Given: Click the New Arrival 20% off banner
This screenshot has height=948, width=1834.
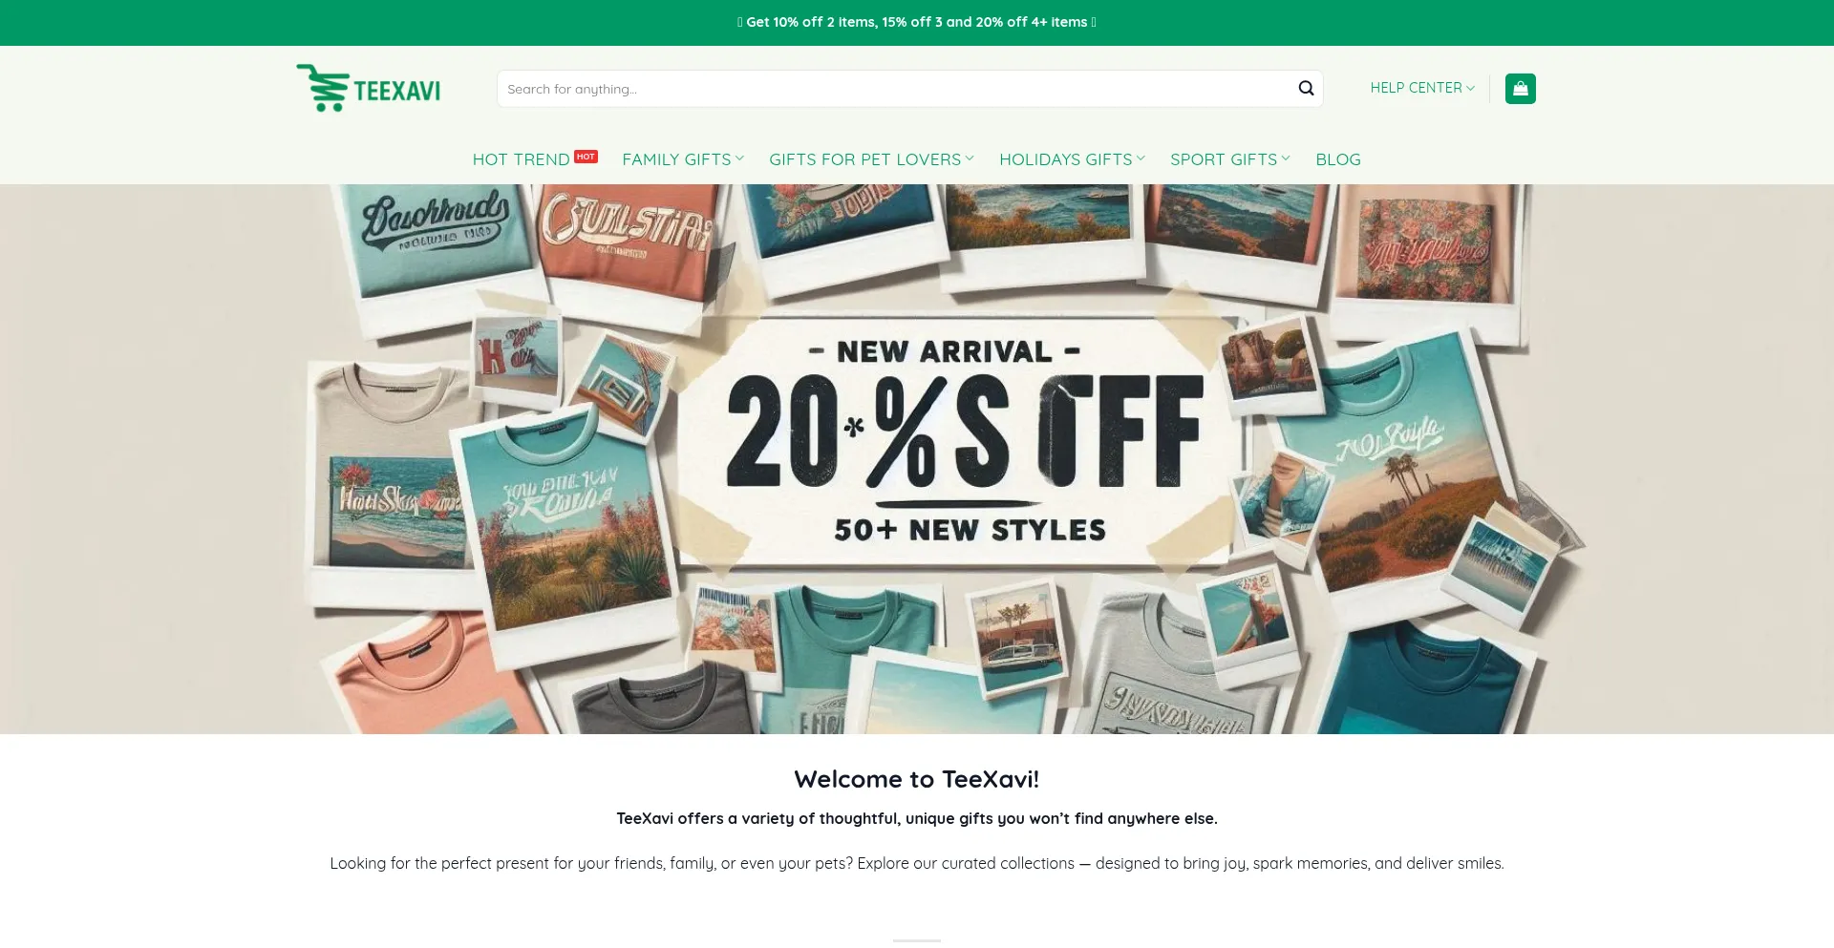Looking at the screenshot, I should [917, 459].
